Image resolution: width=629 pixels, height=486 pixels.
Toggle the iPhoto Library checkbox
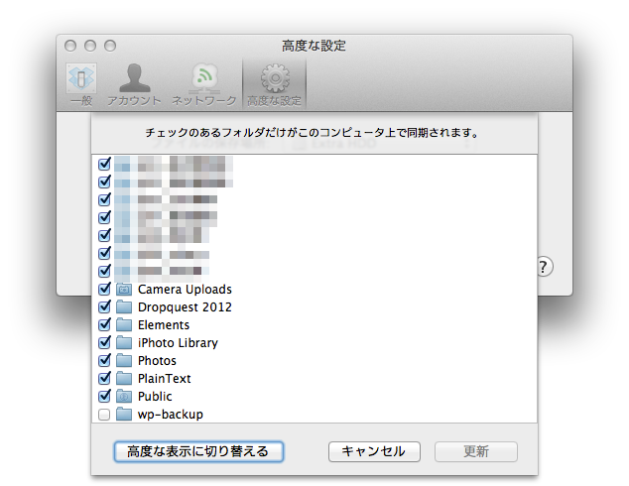pyautogui.click(x=104, y=343)
